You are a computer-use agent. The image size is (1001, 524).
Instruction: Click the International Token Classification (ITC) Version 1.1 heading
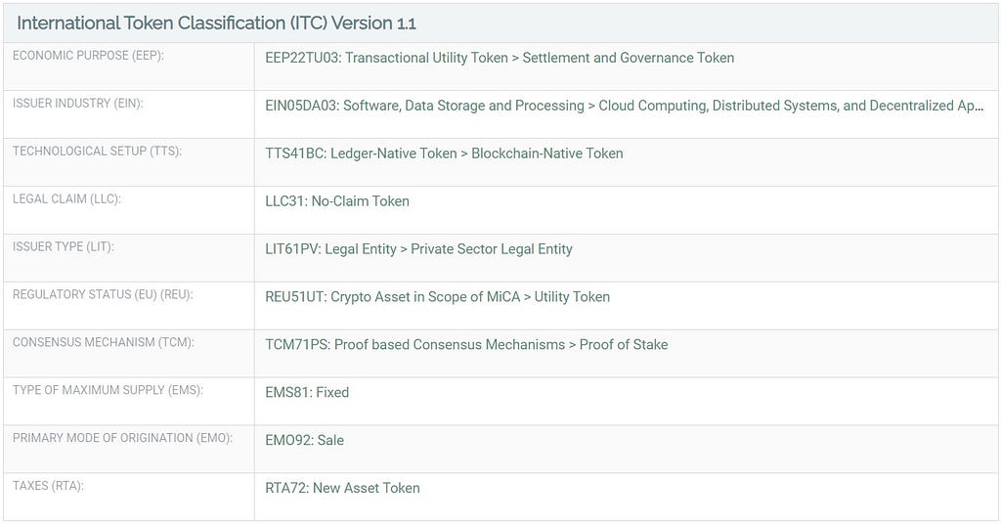(216, 23)
